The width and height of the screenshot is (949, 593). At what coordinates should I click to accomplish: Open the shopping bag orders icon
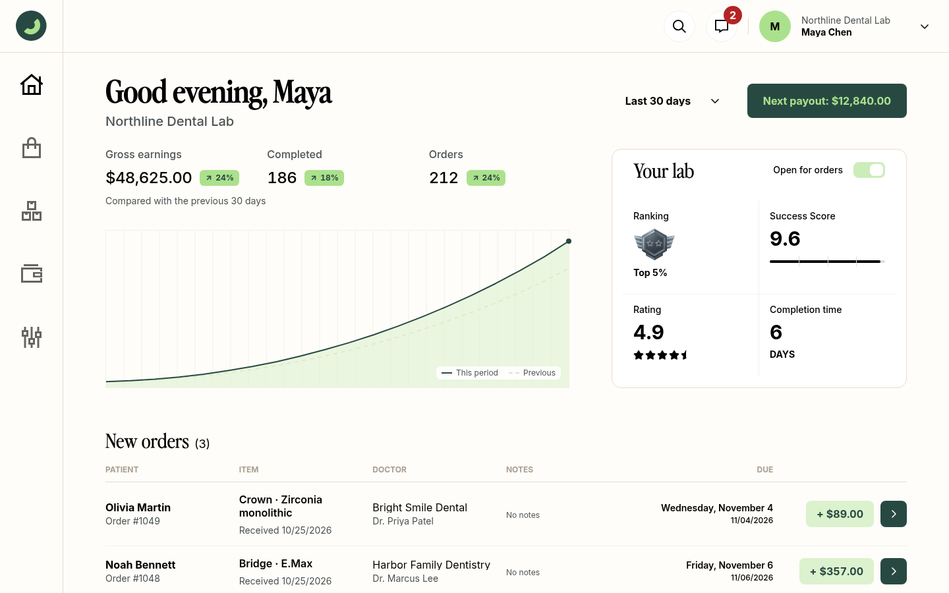click(31, 148)
